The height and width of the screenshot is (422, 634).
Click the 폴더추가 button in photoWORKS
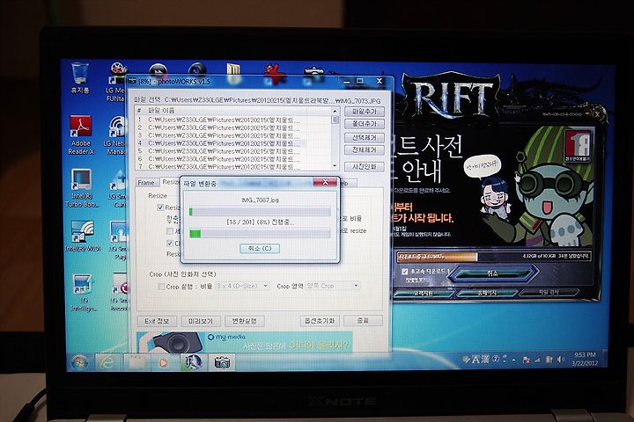(x=365, y=124)
